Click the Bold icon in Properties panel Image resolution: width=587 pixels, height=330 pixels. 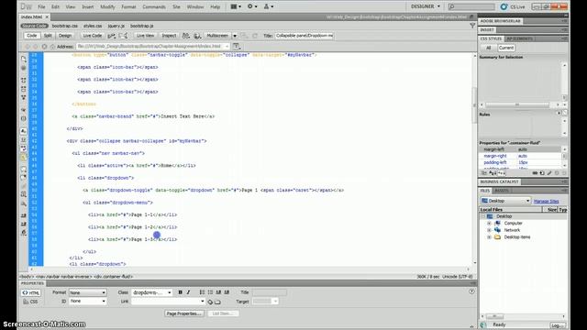180,292
